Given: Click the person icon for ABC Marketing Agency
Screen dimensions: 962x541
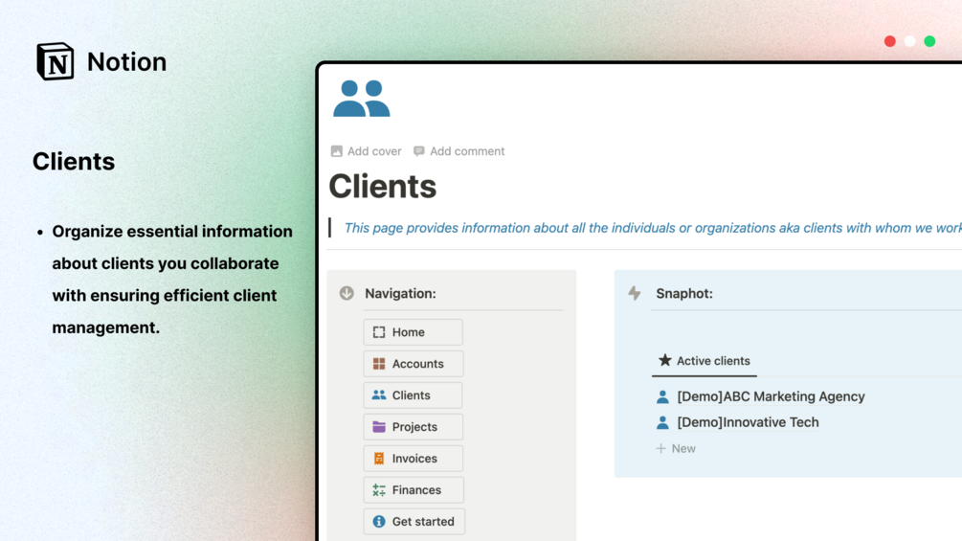Looking at the screenshot, I should point(662,396).
